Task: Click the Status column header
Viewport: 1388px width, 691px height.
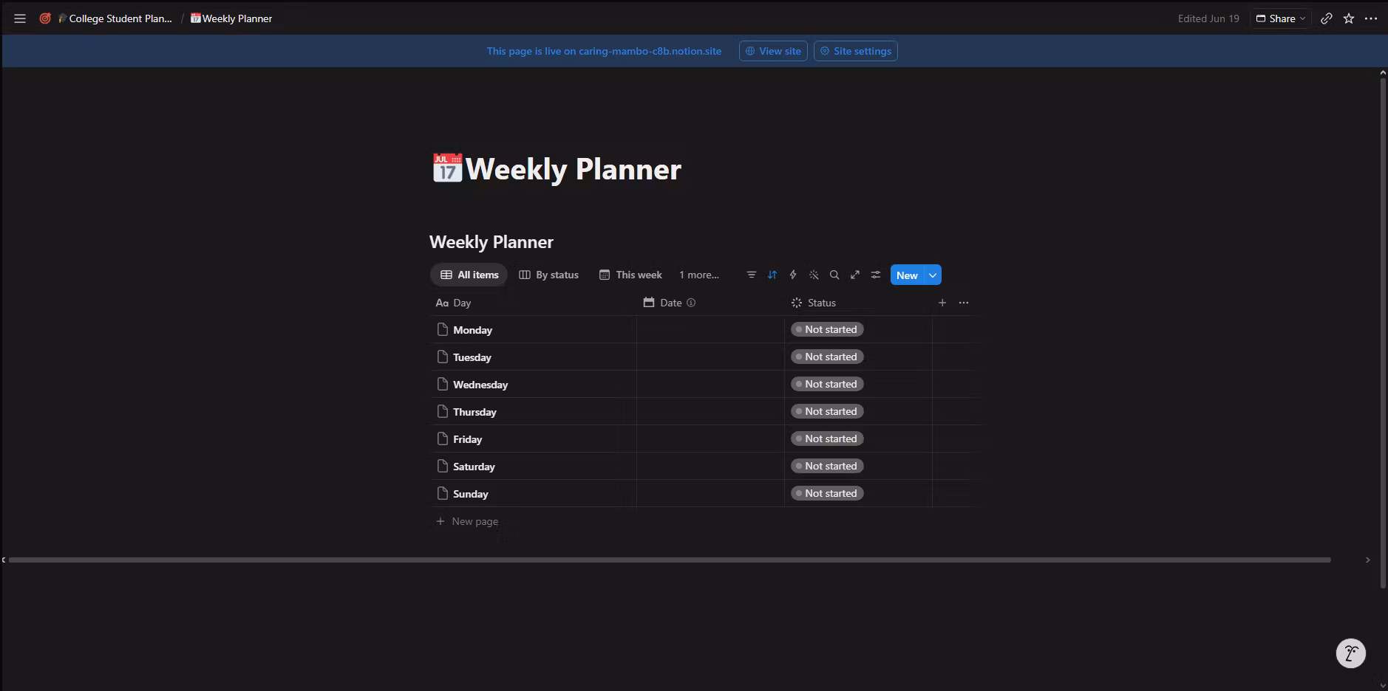Action: [x=858, y=303]
